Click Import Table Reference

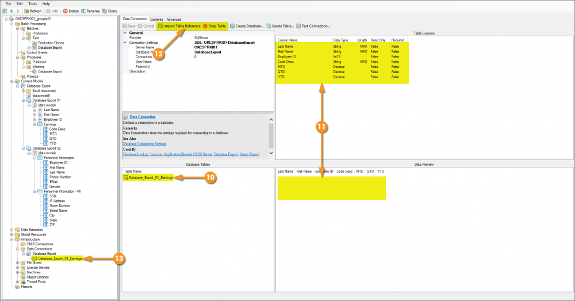coord(179,26)
